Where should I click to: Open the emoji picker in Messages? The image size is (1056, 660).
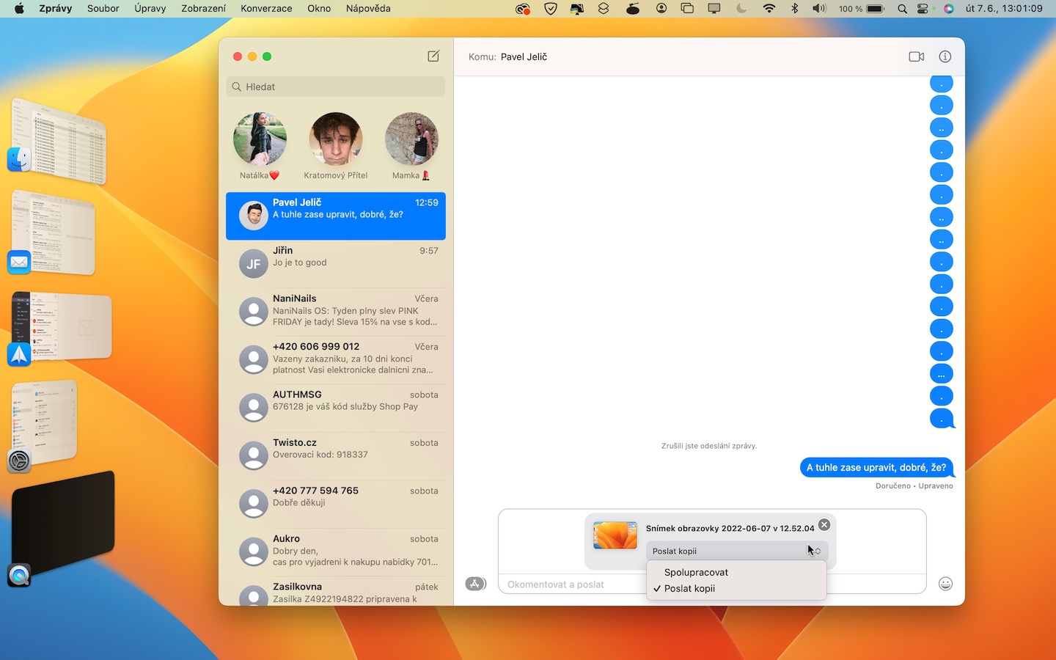coord(945,584)
